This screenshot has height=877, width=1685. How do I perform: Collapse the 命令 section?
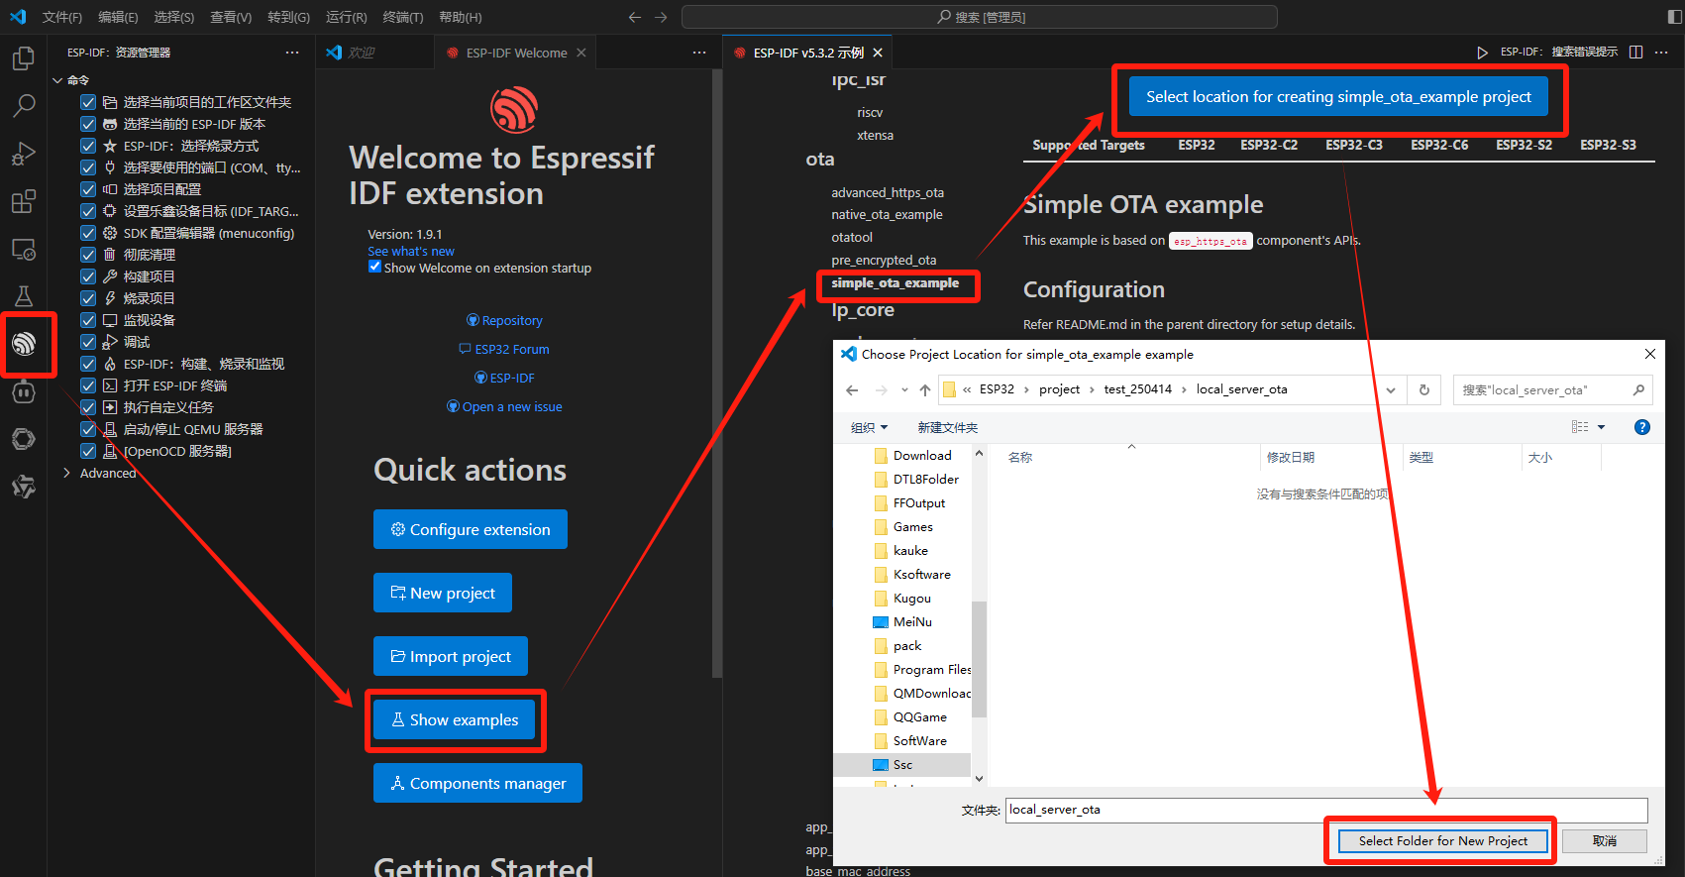[x=57, y=80]
